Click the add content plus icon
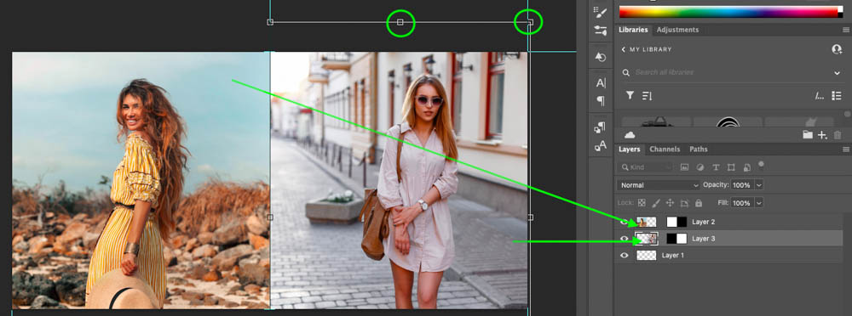The height and width of the screenshot is (316, 852). 822,135
